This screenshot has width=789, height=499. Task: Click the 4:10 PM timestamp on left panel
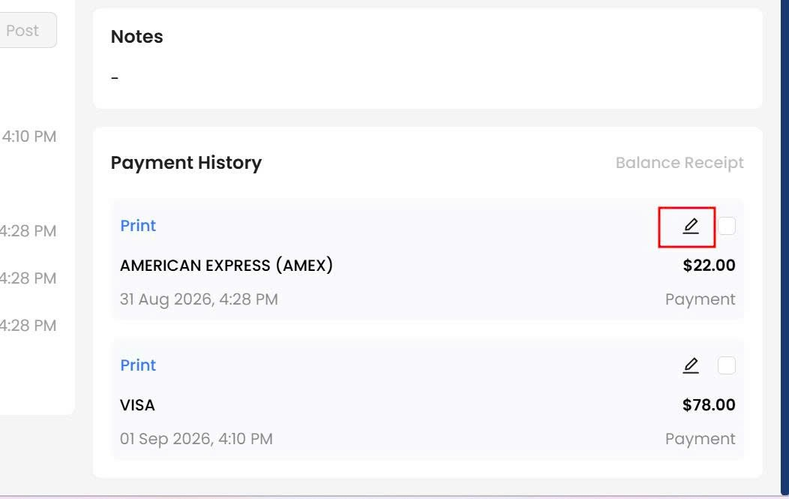(28, 137)
